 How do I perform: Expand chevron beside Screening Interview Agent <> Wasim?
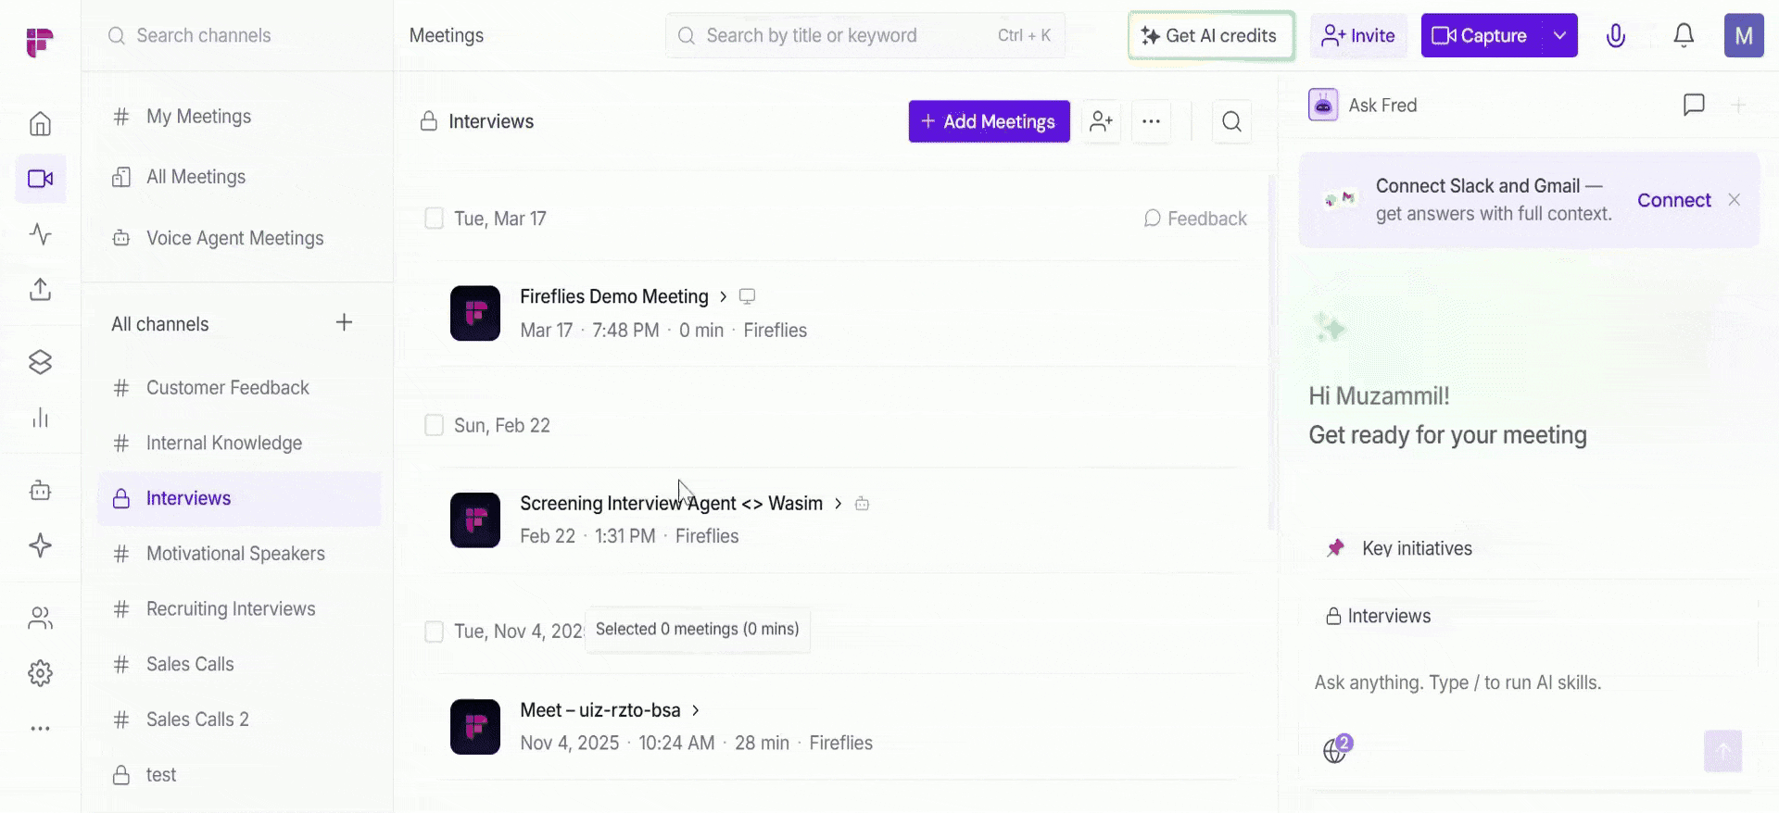coord(838,503)
